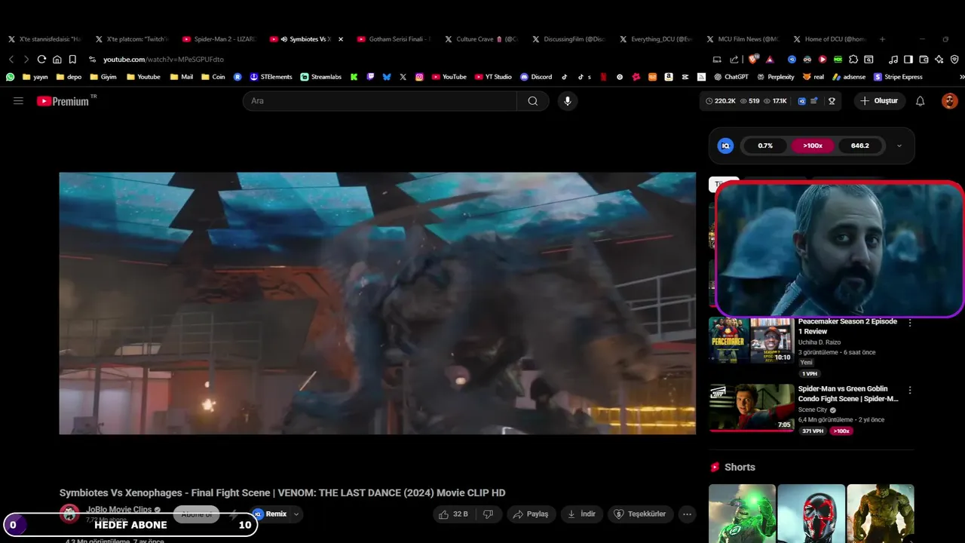The width and height of the screenshot is (965, 543).
Task: Click the search magnifier button
Action: (x=533, y=100)
